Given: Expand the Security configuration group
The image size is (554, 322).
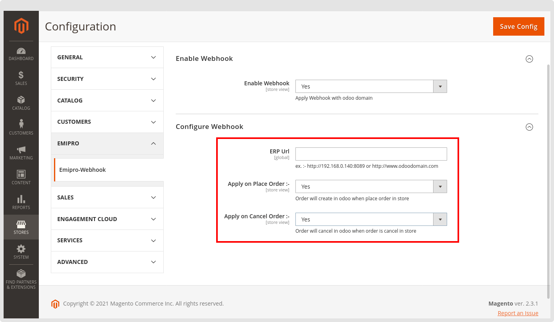Looking at the screenshot, I should (107, 79).
